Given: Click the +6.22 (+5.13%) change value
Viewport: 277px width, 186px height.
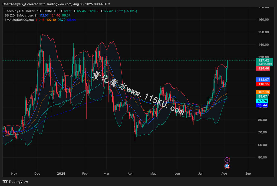Looking at the screenshot, I should (x=126, y=11).
